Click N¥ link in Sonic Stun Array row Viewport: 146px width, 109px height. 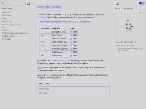tap(71, 32)
